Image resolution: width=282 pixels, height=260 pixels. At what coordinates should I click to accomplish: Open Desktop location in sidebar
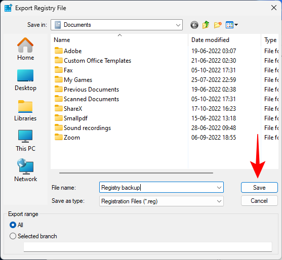(25, 80)
